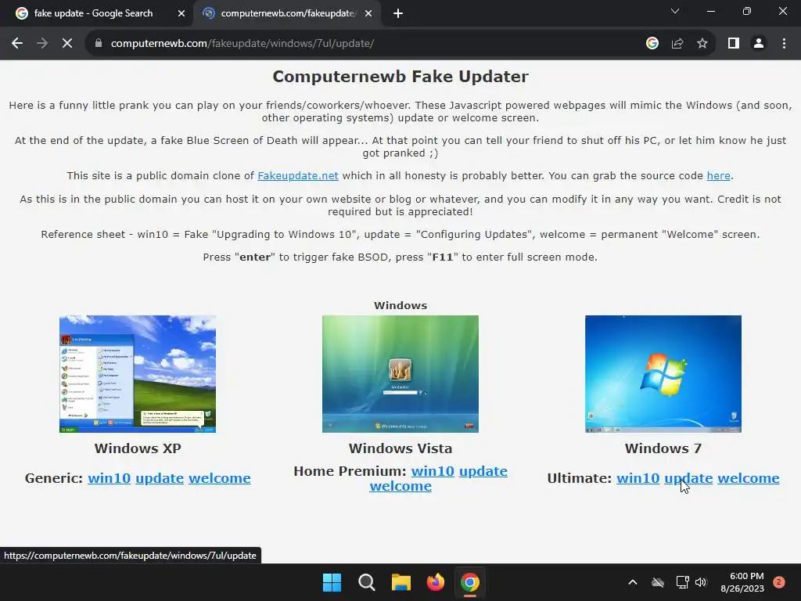Click the Windows Vista login thumbnail
Image resolution: width=801 pixels, height=601 pixels.
point(400,374)
